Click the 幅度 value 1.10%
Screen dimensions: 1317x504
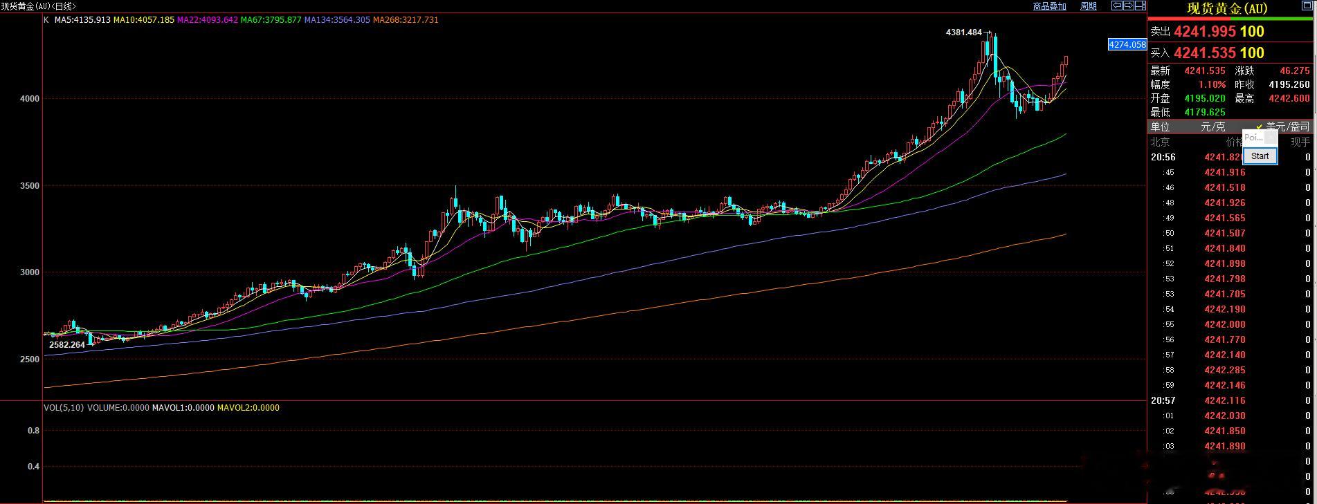(x=1212, y=84)
